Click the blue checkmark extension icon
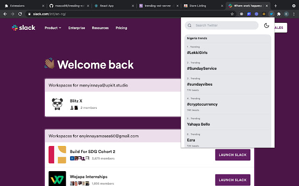Screen dimensions: 299x186 249,14
